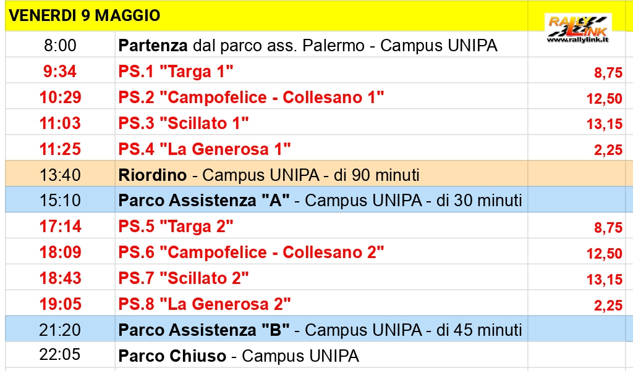
Task: Click Parco Assistenza "B" row
Action: 315,329
